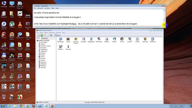192x108 pixels.
Task: Open the Alaplap category icon in EVEREST
Action: [x=68, y=40]
